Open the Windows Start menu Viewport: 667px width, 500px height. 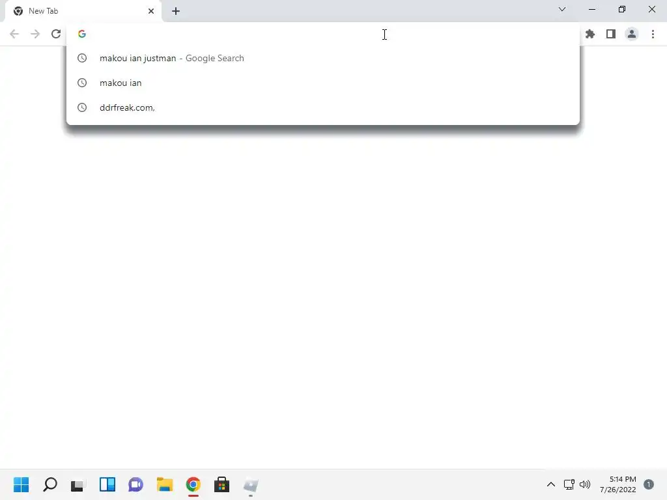point(21,484)
